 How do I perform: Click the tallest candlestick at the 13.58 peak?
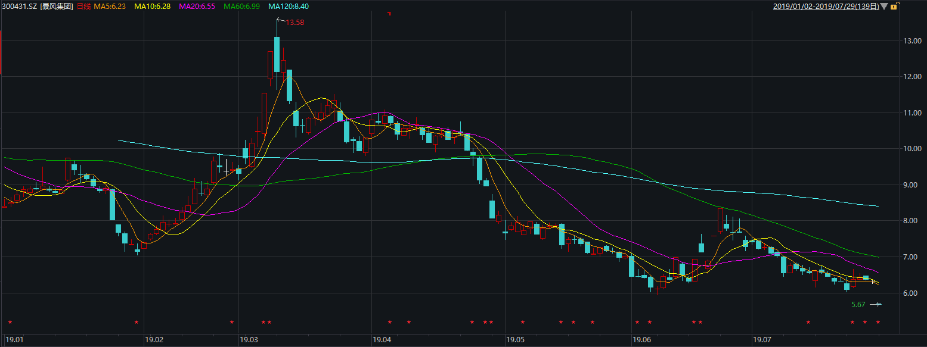[277, 55]
